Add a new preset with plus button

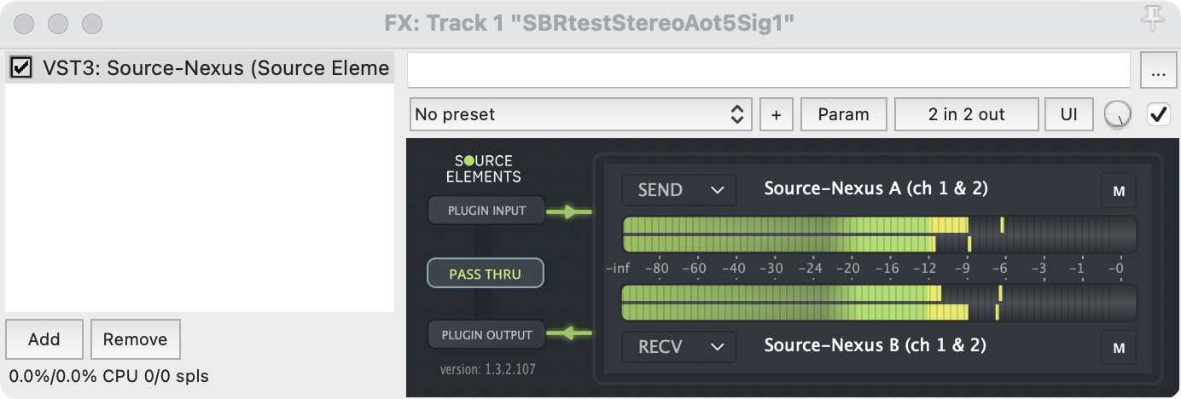[776, 114]
